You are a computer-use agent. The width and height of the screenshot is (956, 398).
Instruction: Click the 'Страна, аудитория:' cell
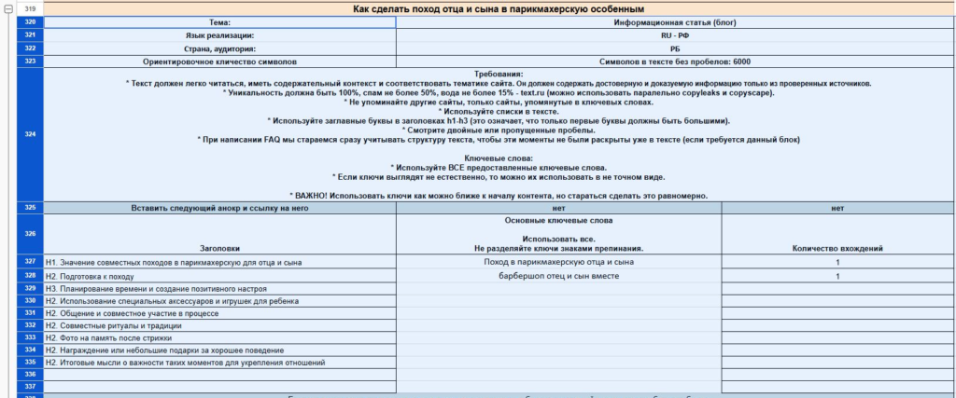(x=219, y=48)
